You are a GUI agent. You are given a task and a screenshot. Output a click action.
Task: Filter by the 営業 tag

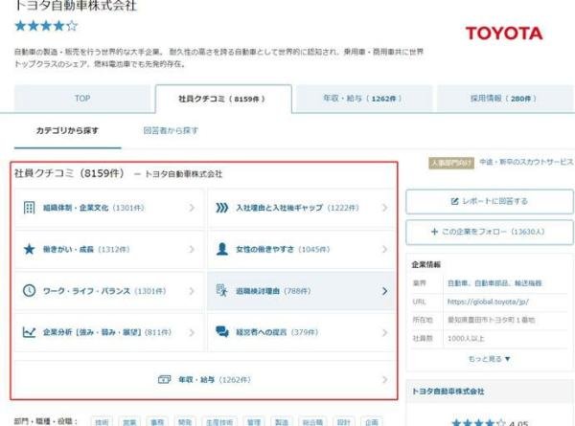129,422
